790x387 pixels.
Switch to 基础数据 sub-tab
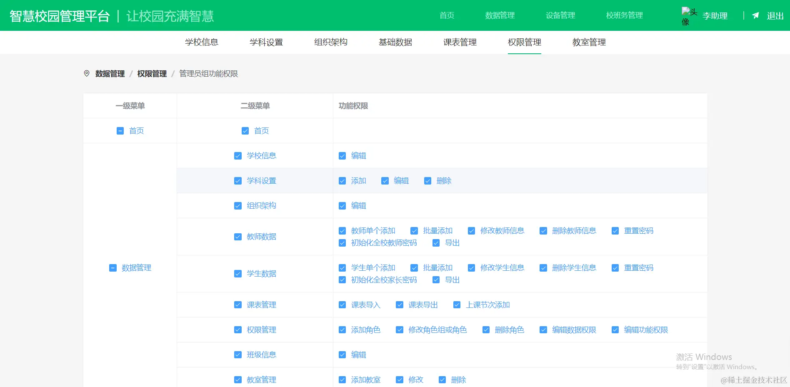pos(395,42)
